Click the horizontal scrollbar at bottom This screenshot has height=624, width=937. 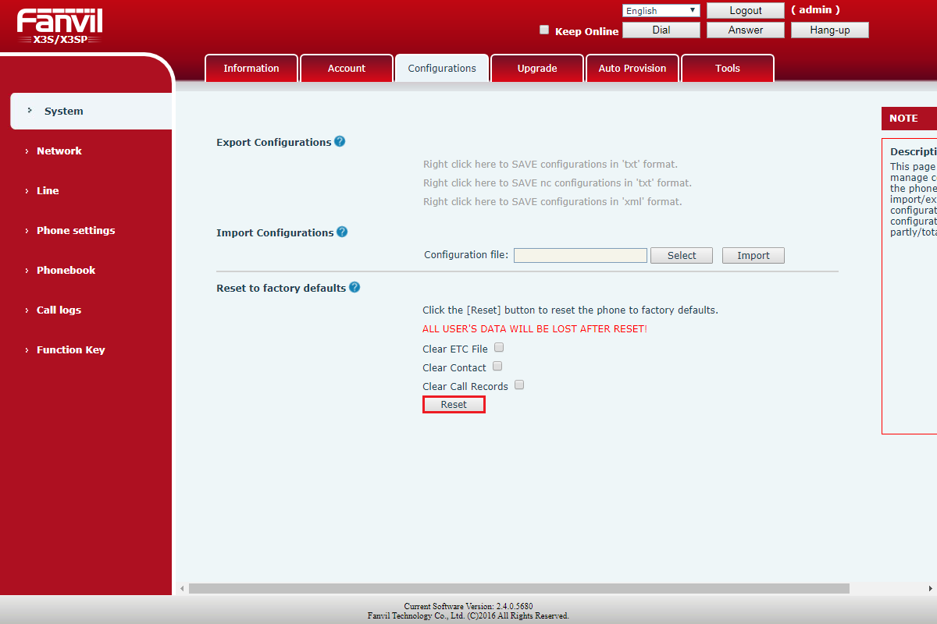click(518, 588)
